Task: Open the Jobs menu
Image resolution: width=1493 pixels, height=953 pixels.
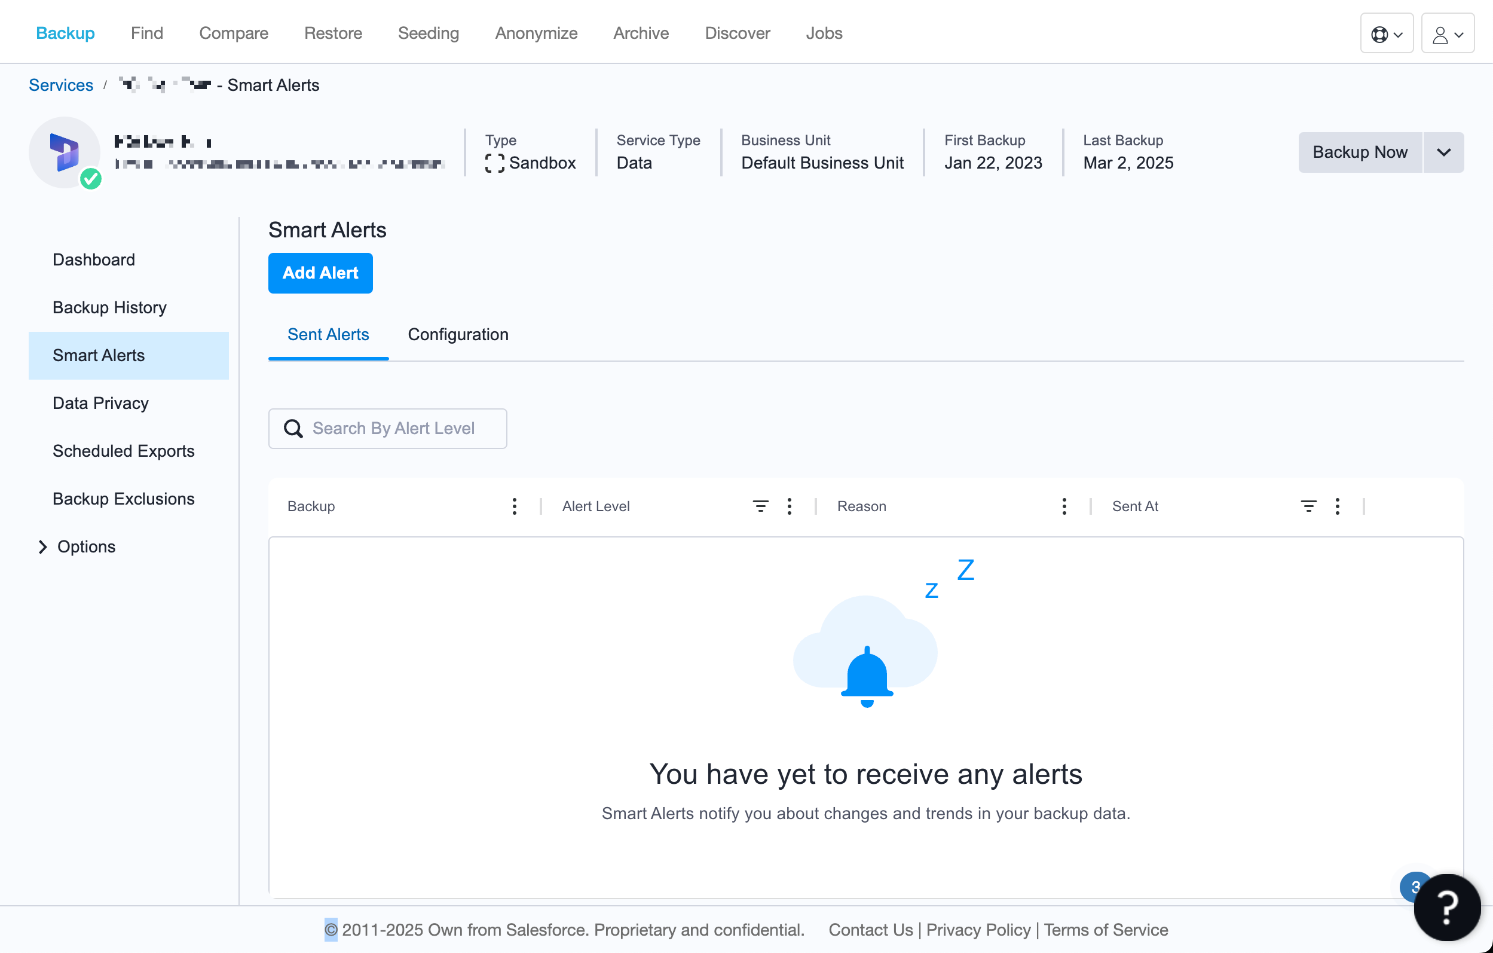Action: 824,33
